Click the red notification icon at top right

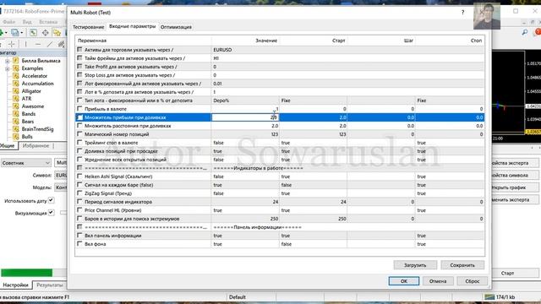(538, 32)
